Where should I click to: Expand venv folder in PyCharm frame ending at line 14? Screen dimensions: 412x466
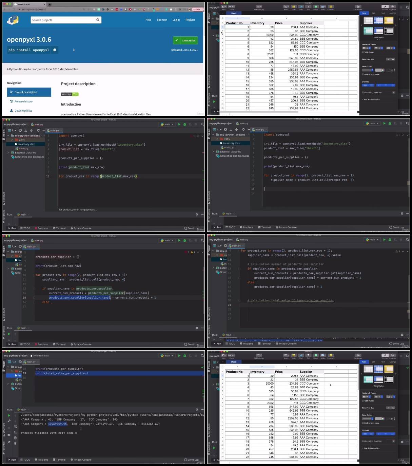point(217,139)
